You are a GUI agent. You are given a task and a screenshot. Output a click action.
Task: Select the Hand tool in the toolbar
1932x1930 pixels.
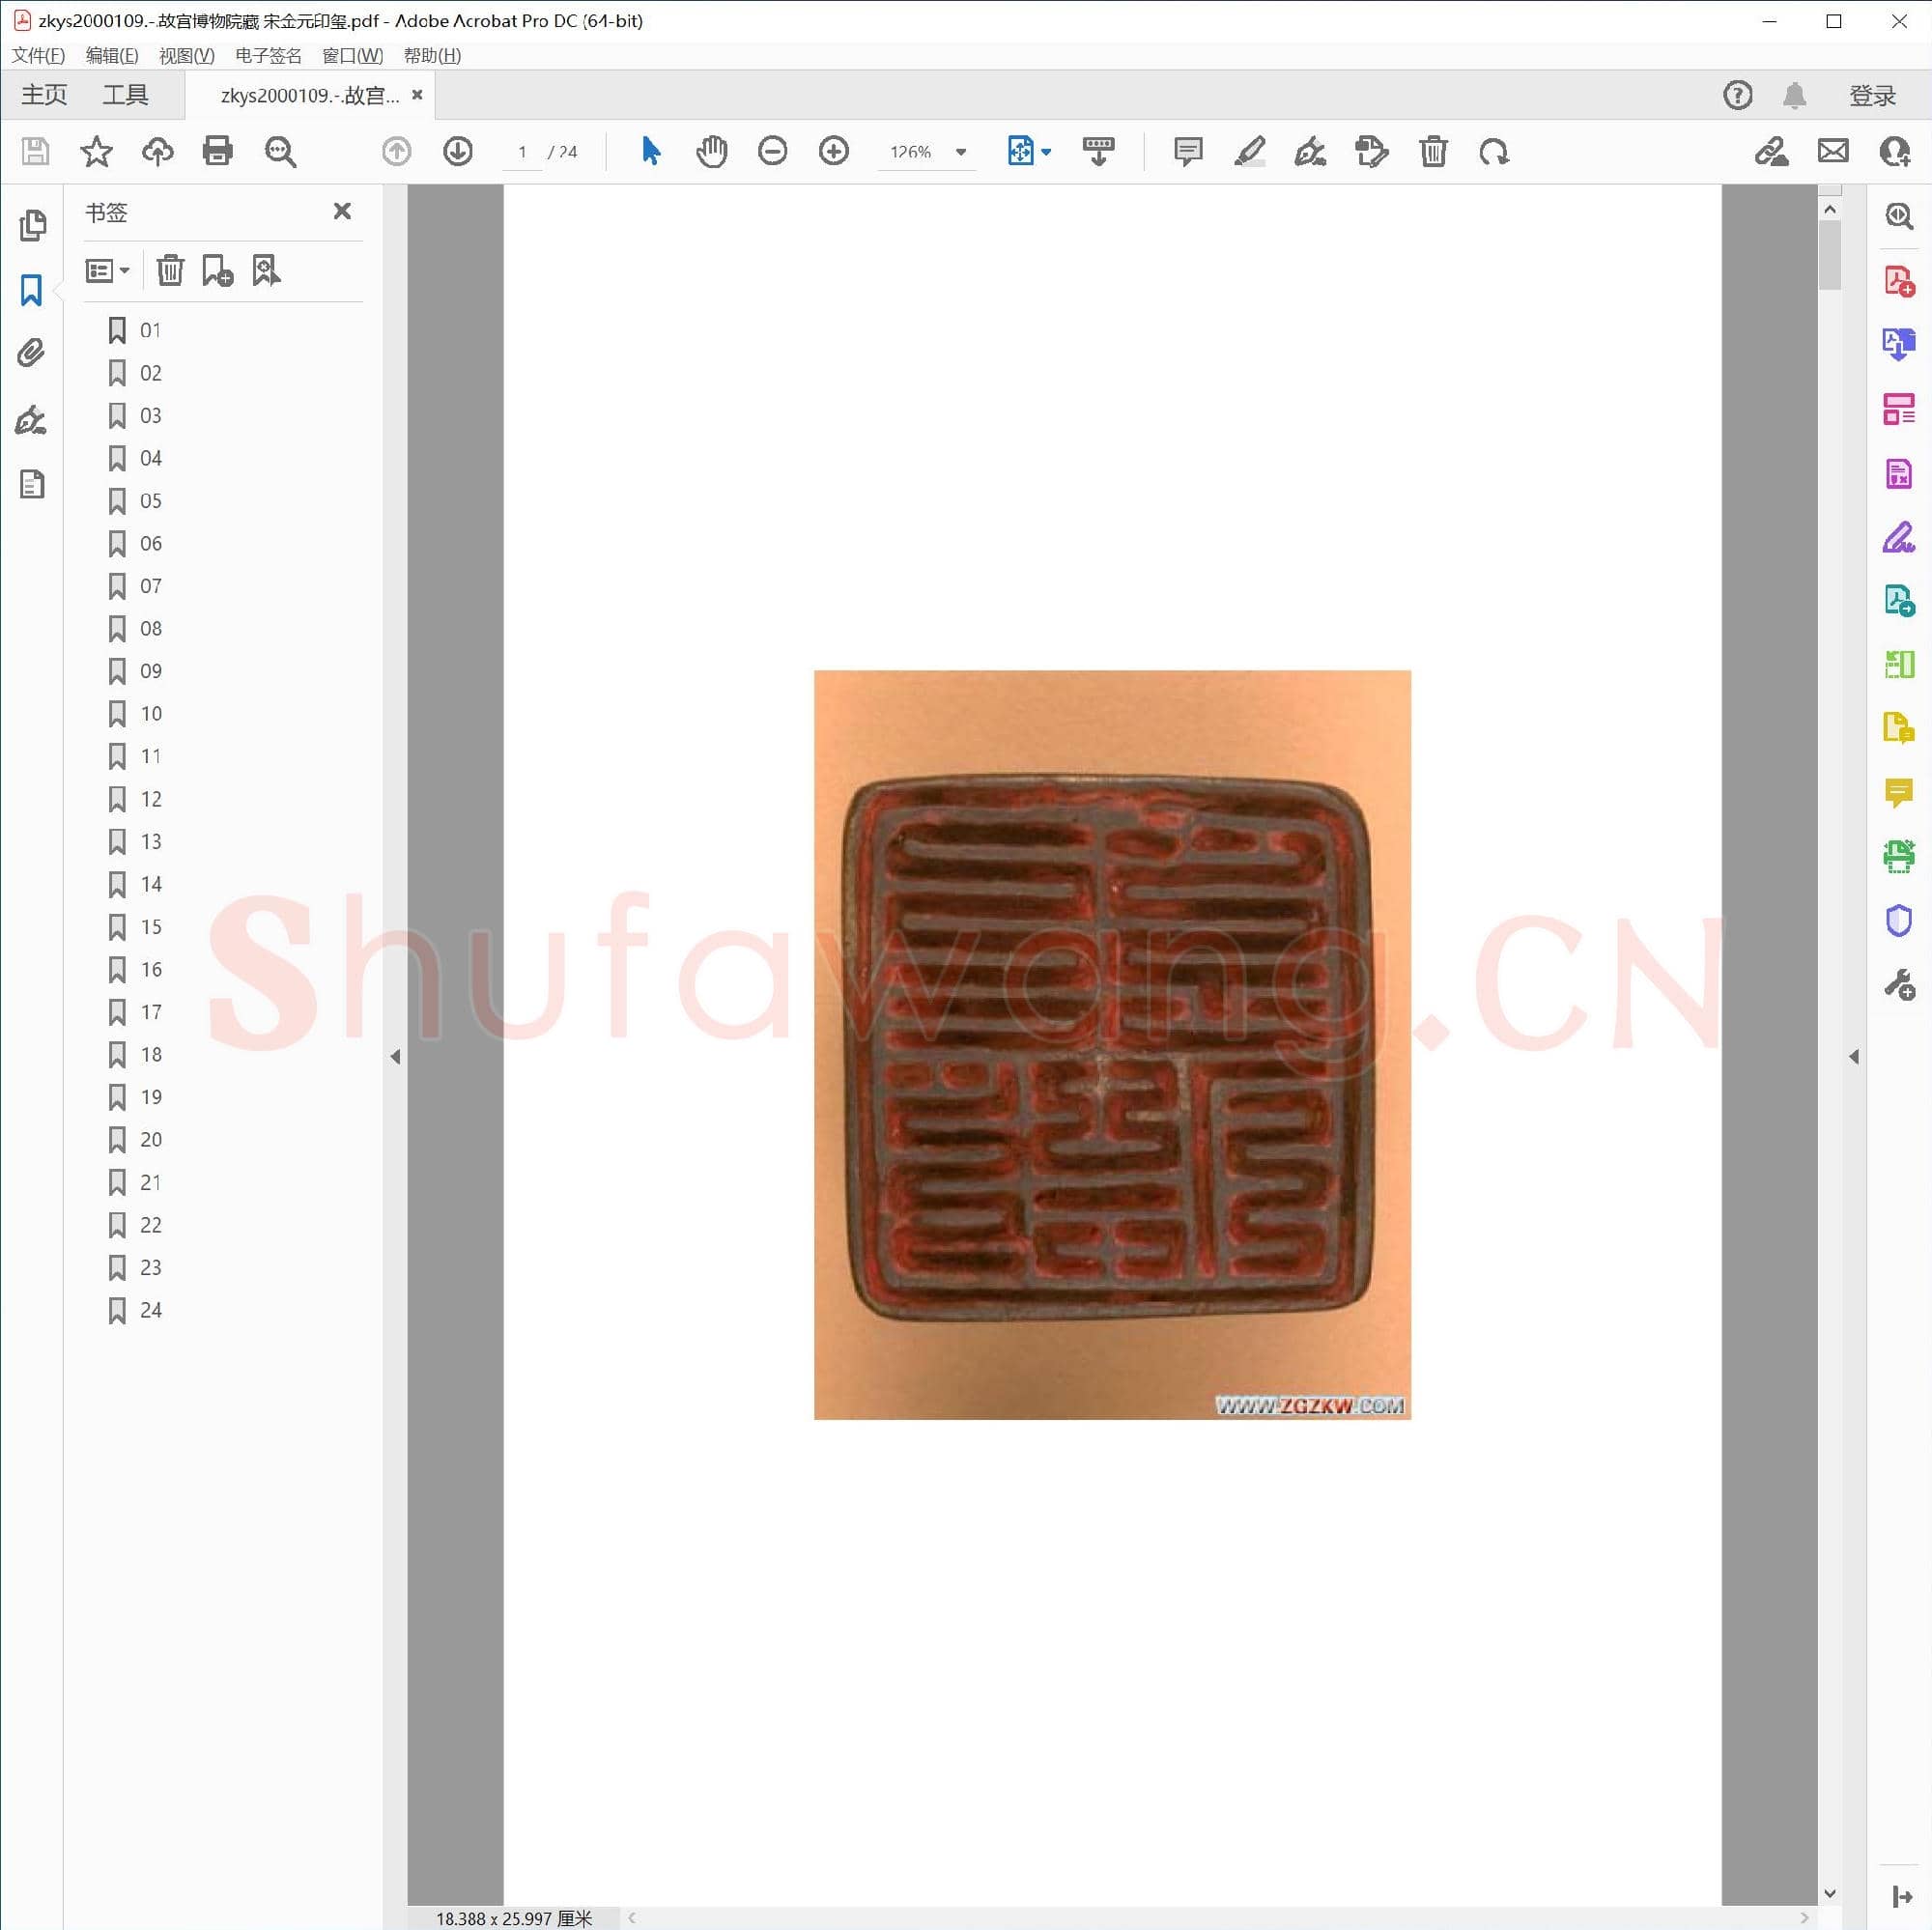[712, 152]
